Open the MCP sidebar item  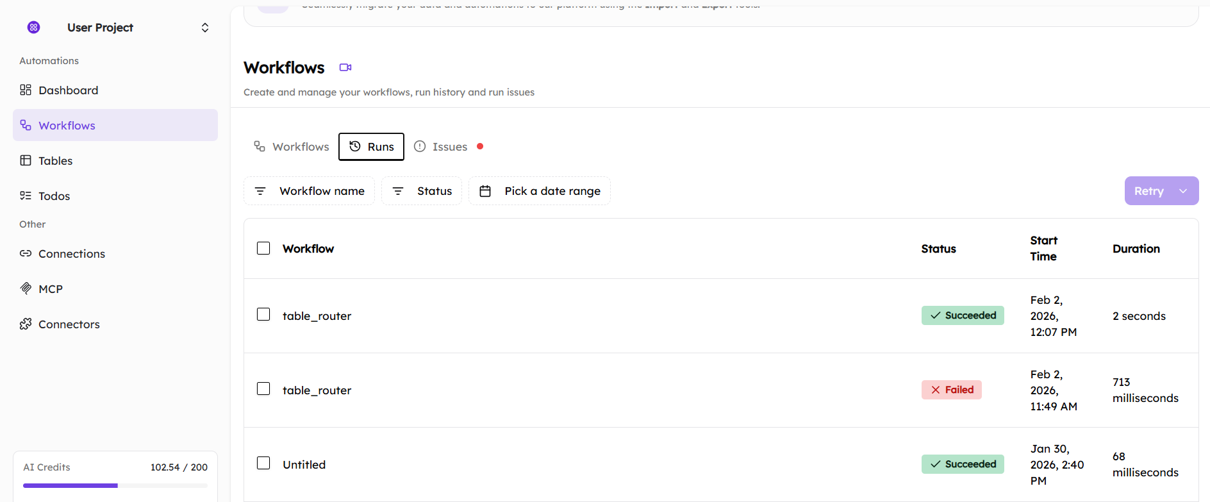(50, 289)
